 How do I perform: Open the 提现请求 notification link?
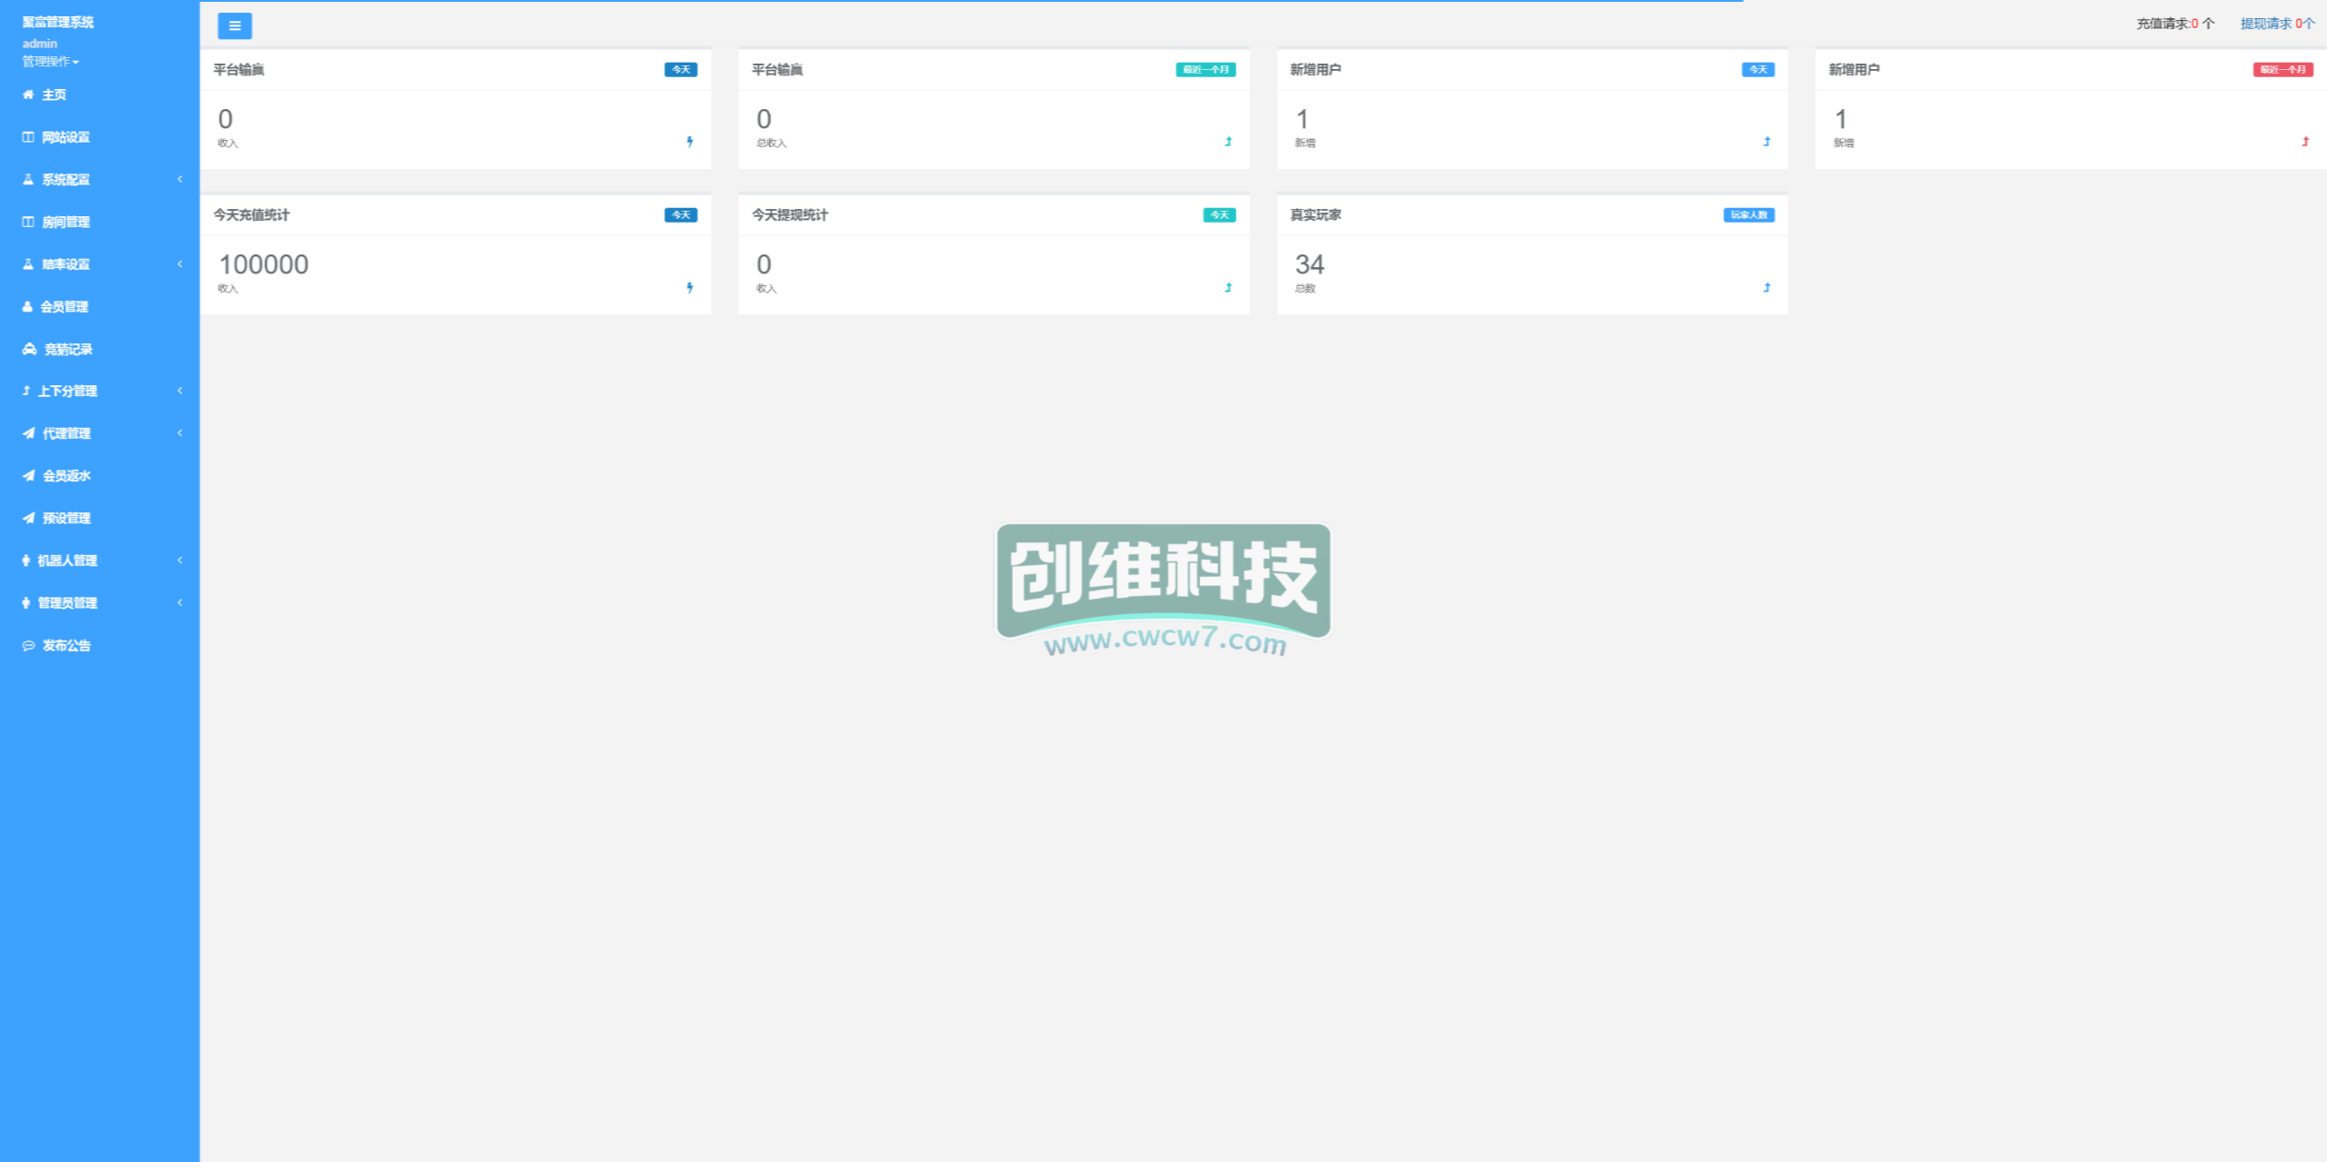point(2278,24)
